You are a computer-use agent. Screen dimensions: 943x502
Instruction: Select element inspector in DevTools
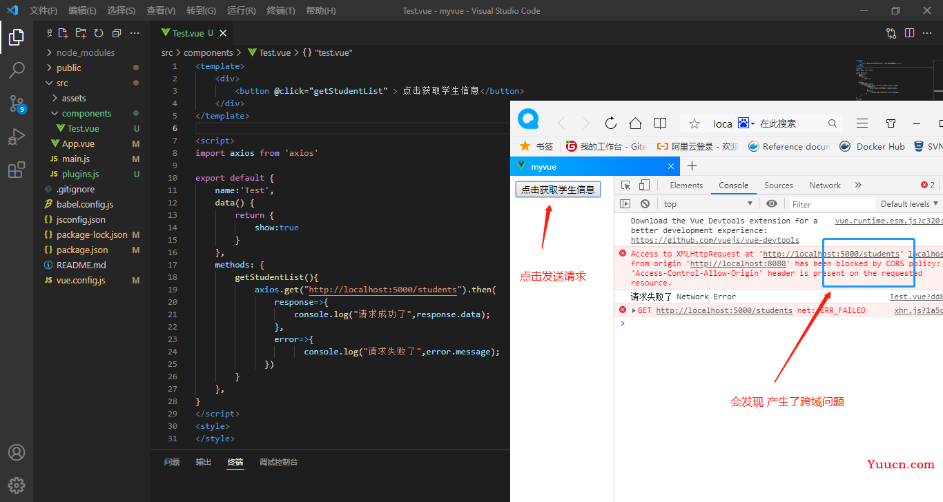pyautogui.click(x=626, y=185)
